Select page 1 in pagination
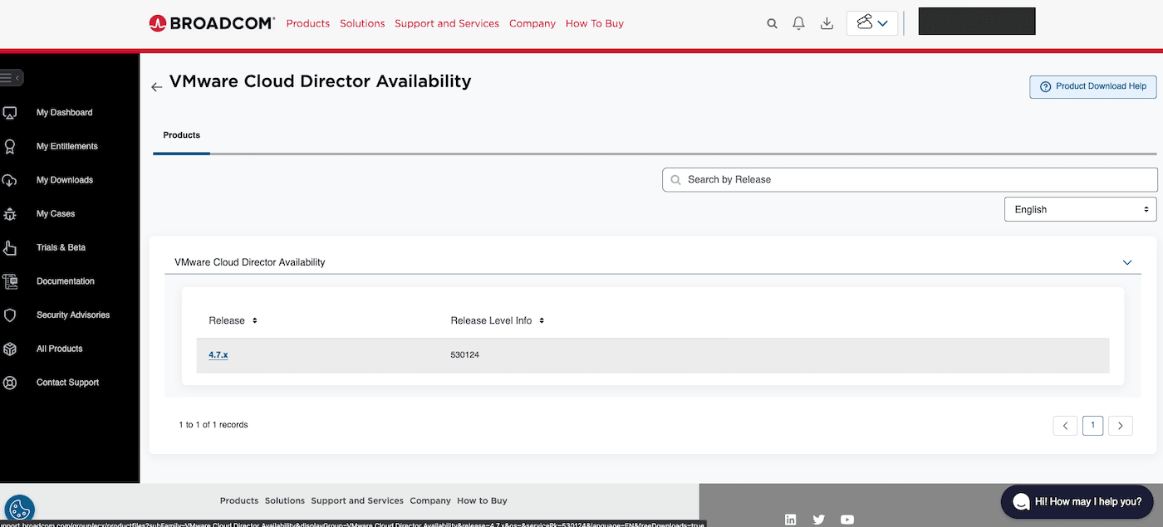1163x527 pixels. coord(1092,425)
